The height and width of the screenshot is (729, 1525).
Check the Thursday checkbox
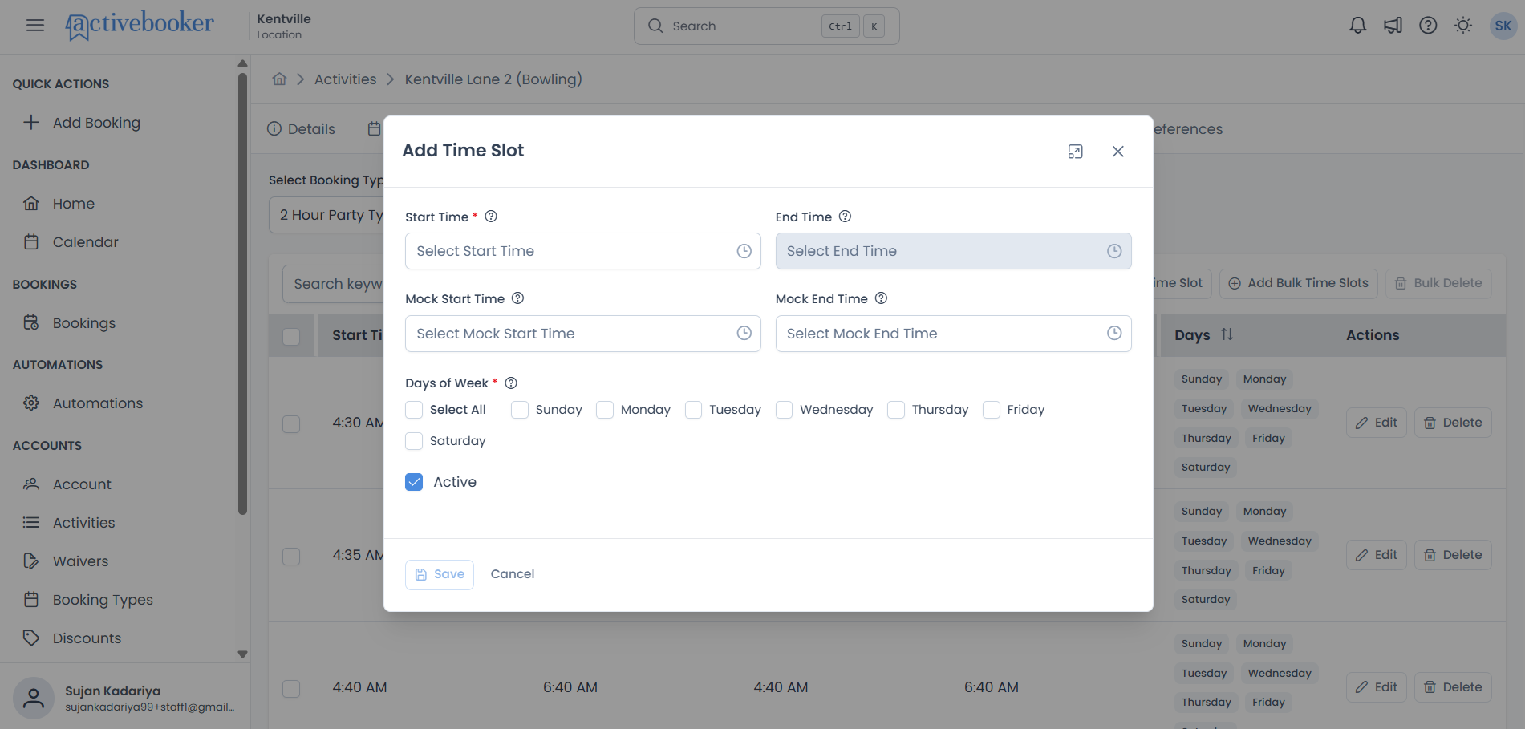(x=896, y=410)
